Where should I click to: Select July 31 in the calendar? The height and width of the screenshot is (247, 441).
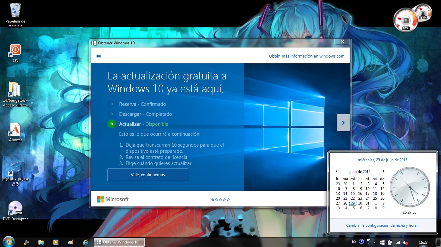[x=367, y=203]
